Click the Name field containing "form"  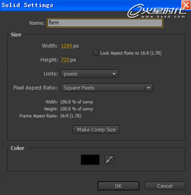[105, 23]
